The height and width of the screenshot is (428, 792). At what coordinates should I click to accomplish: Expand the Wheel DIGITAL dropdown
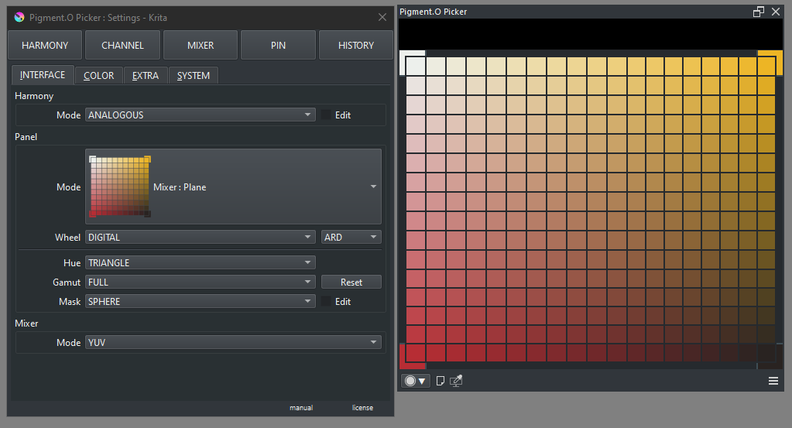[200, 237]
